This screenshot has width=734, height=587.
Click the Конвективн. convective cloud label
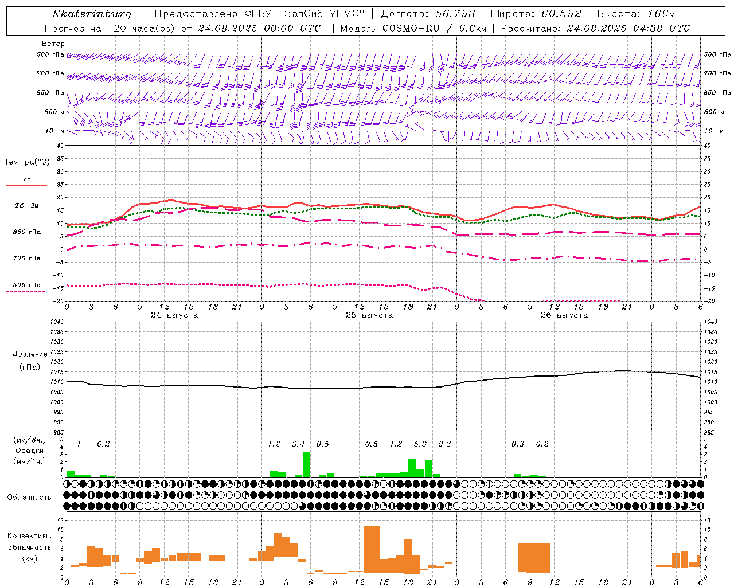[x=29, y=536]
